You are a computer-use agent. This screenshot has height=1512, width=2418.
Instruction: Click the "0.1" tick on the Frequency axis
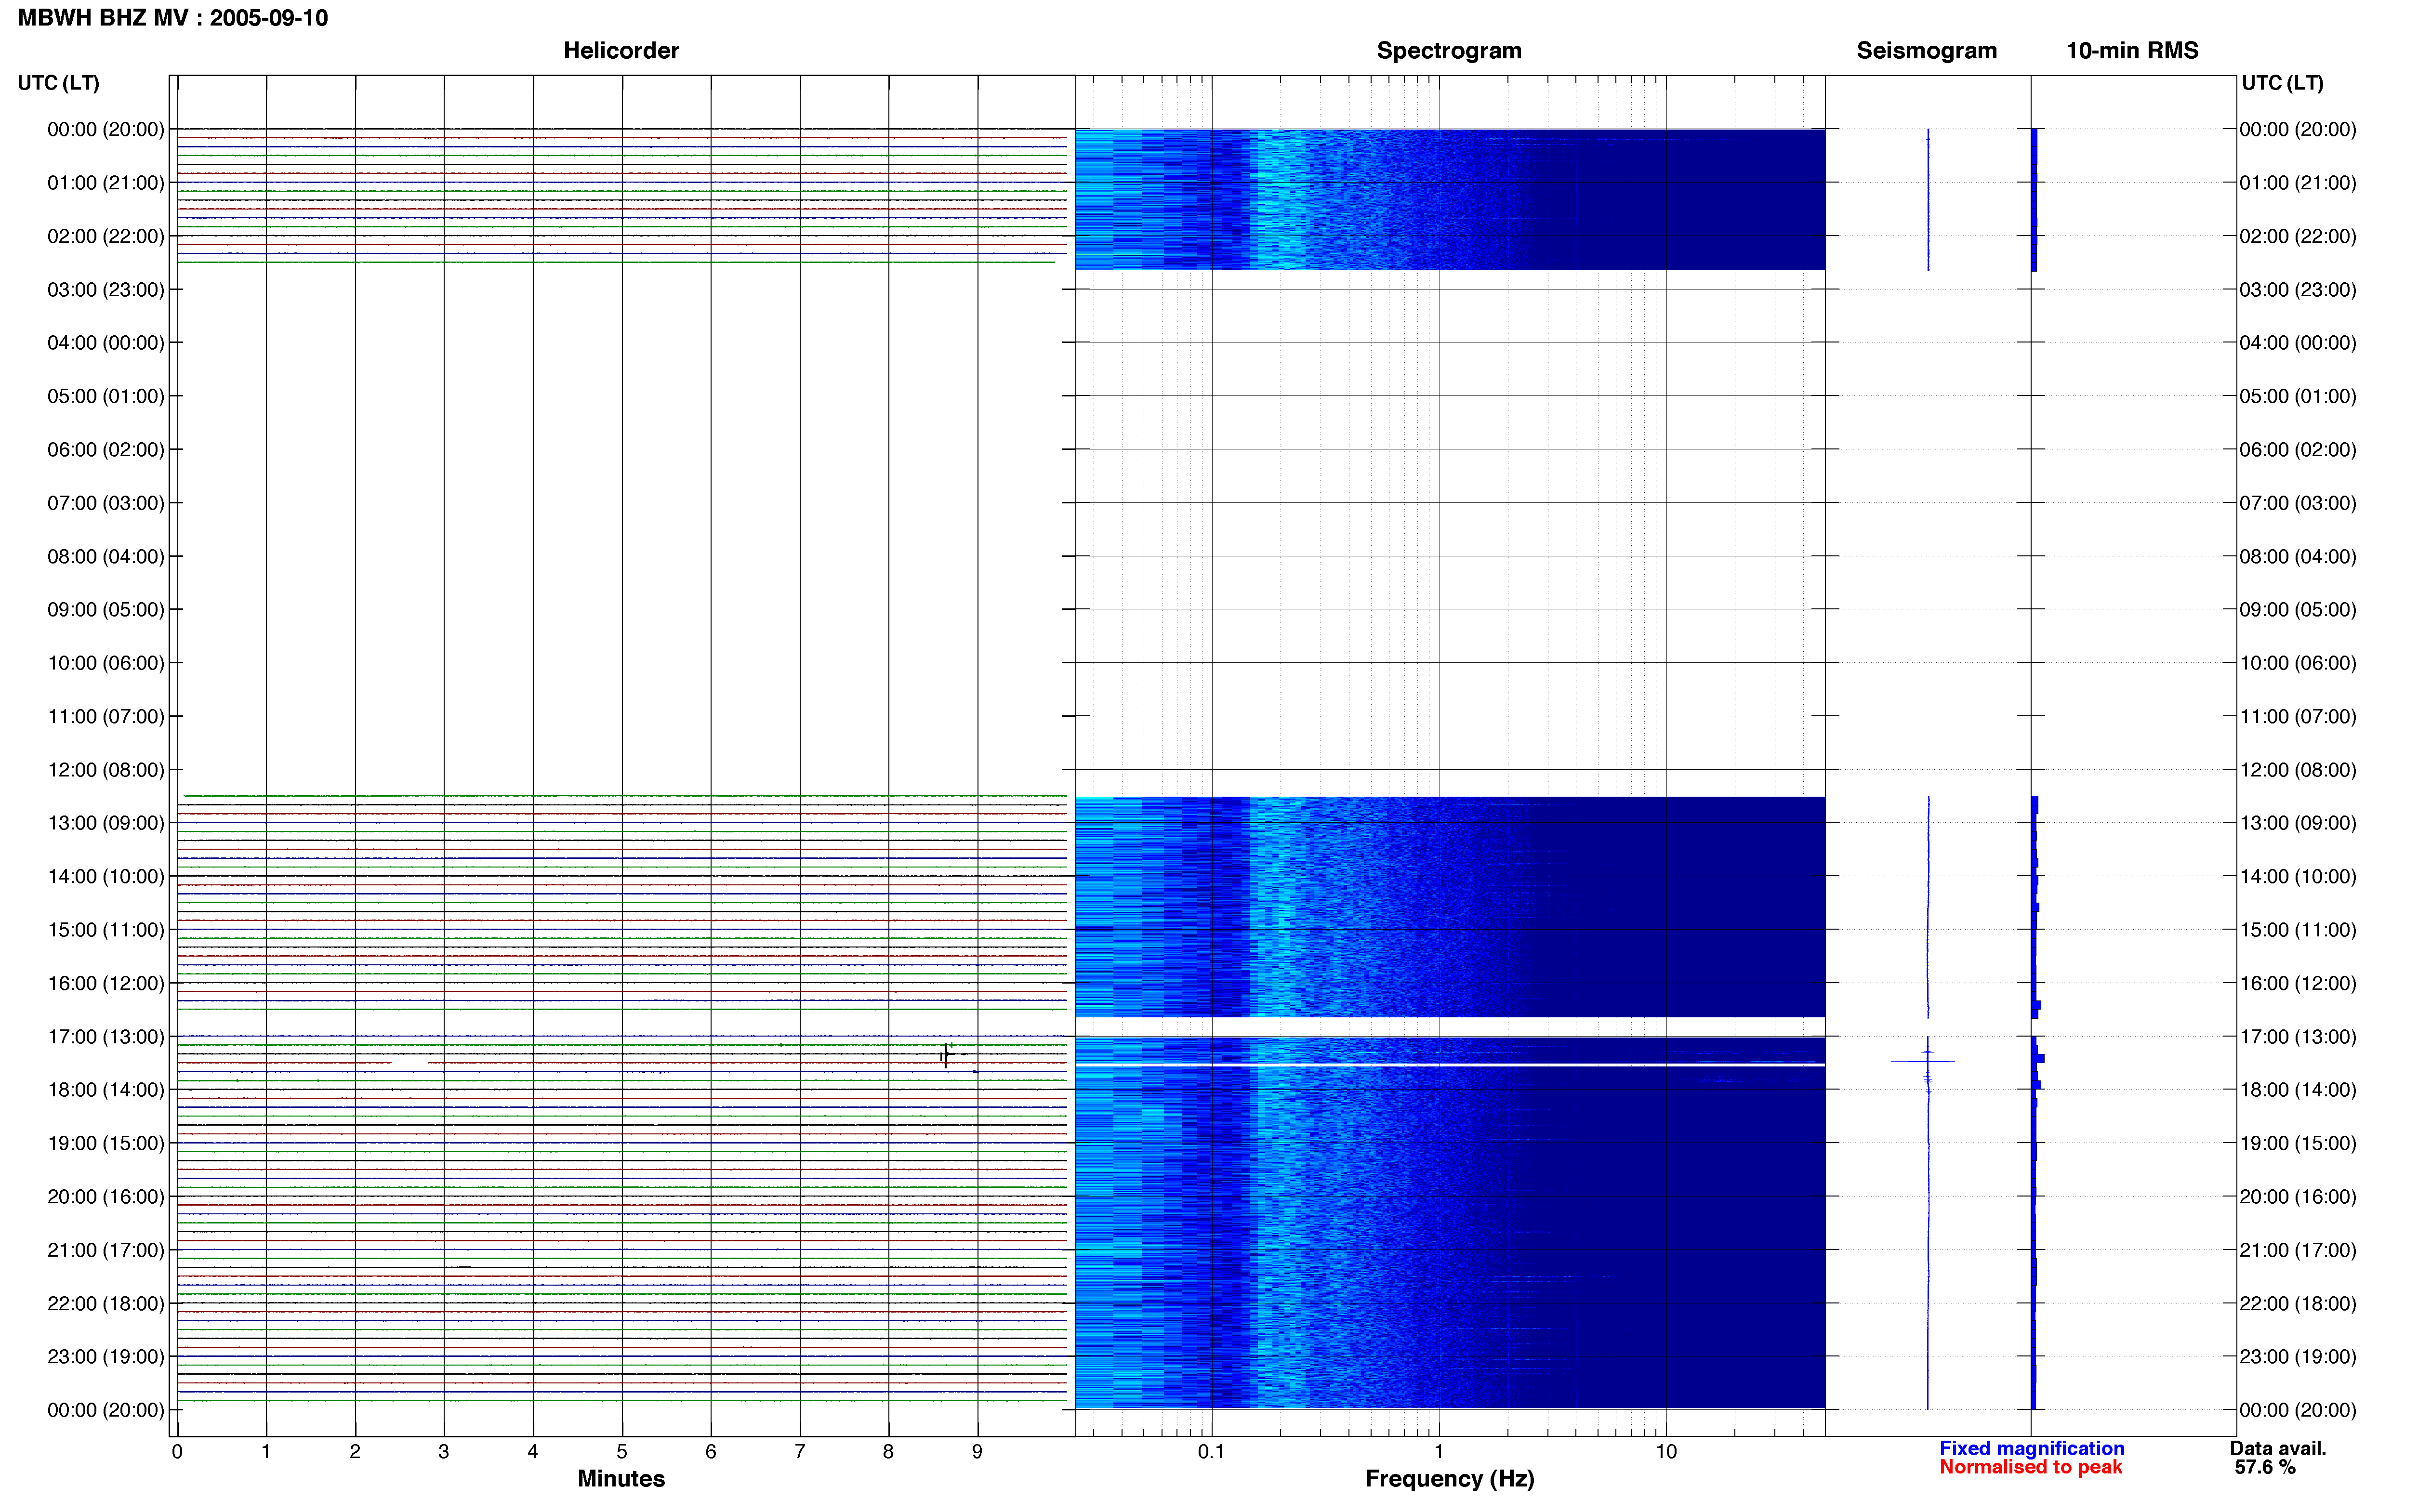click(x=1211, y=1452)
